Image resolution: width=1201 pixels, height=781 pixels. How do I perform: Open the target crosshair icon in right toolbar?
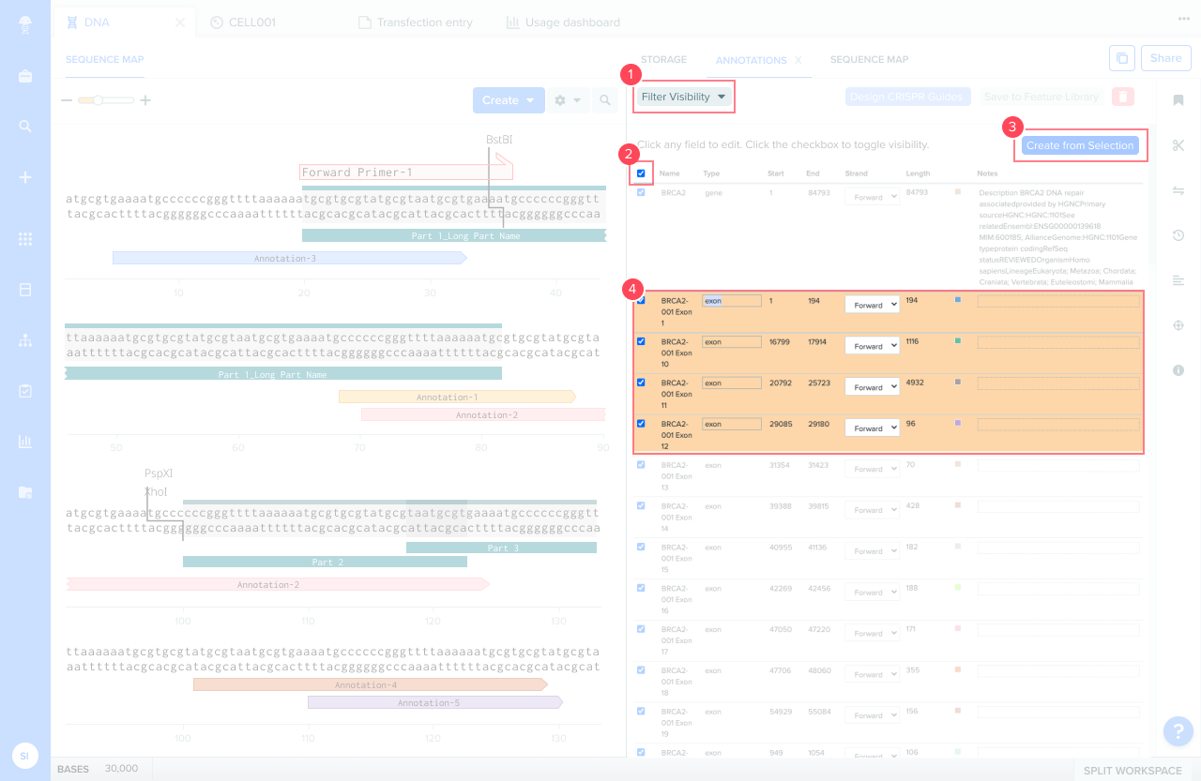[x=1178, y=325]
